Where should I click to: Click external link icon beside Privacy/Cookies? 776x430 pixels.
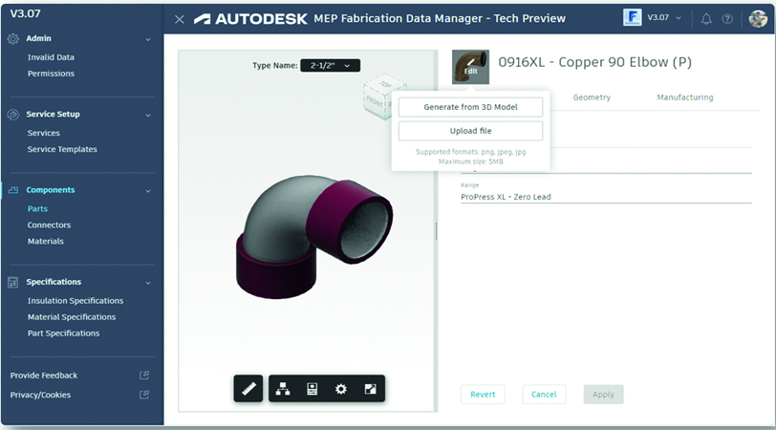tap(144, 395)
